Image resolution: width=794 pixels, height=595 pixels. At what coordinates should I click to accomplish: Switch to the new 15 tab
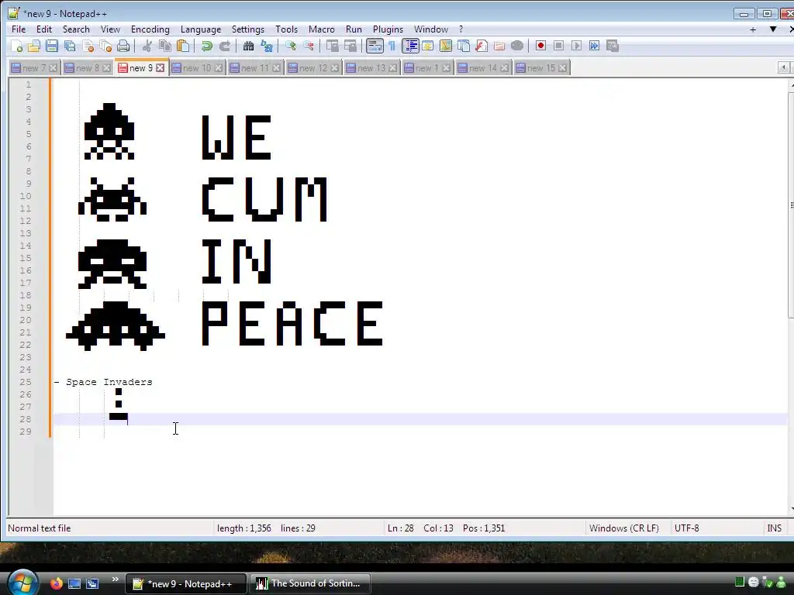coord(541,68)
